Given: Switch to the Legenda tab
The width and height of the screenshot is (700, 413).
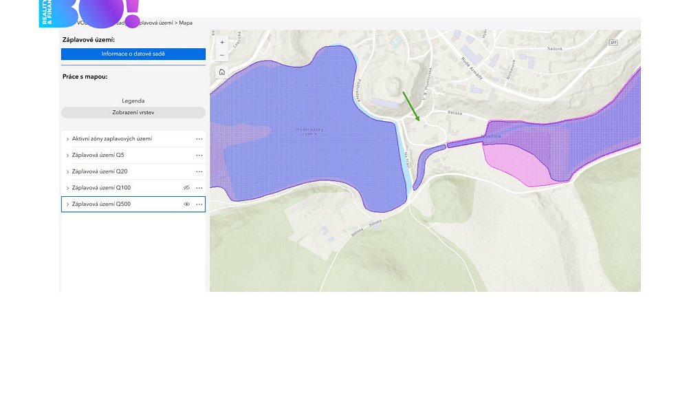Looking at the screenshot, I should tap(133, 101).
